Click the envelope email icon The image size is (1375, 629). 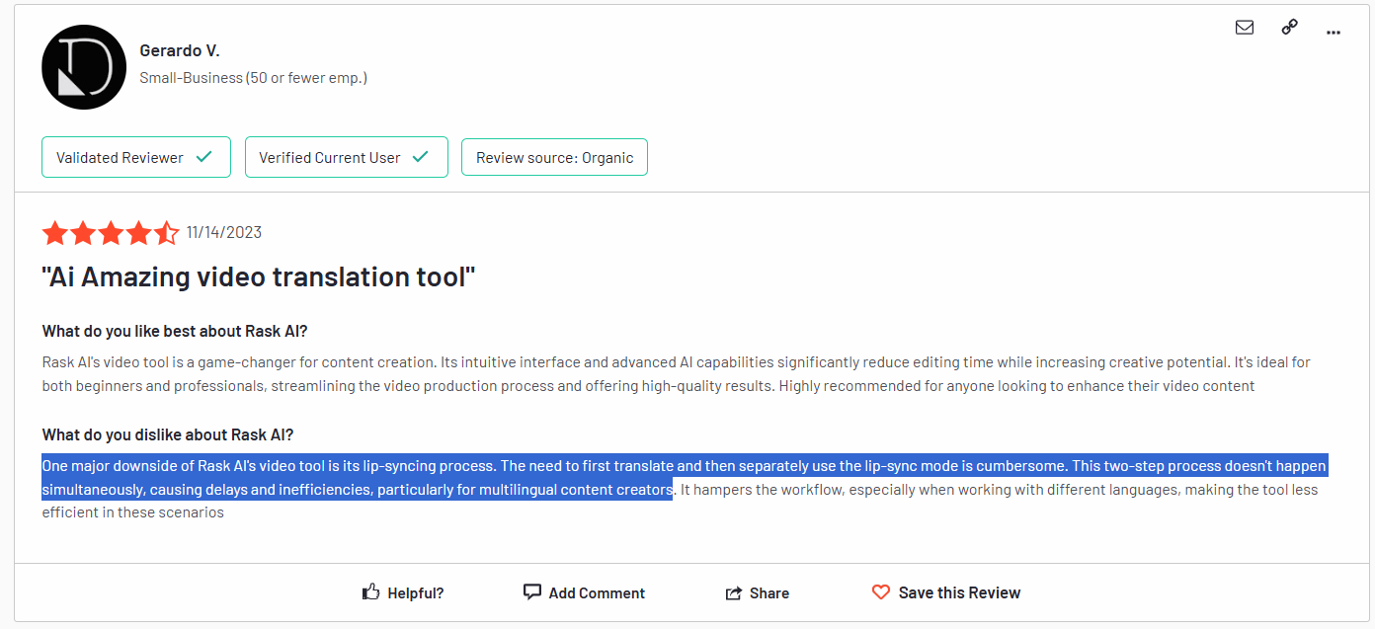pos(1245,28)
